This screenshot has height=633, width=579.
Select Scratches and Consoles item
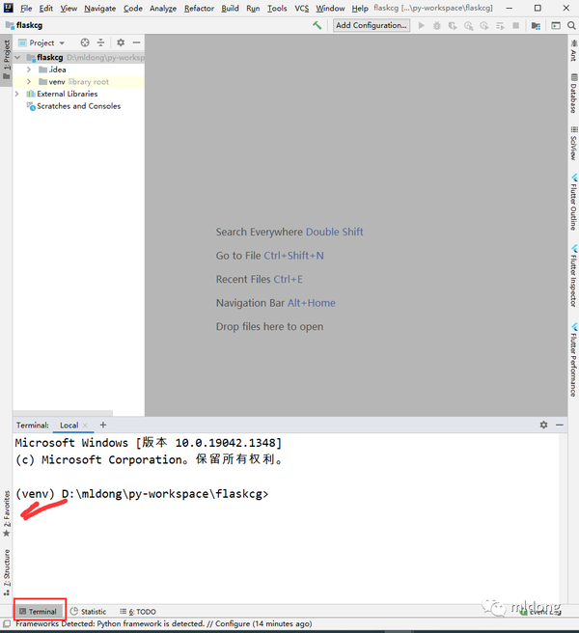pyautogui.click(x=79, y=106)
